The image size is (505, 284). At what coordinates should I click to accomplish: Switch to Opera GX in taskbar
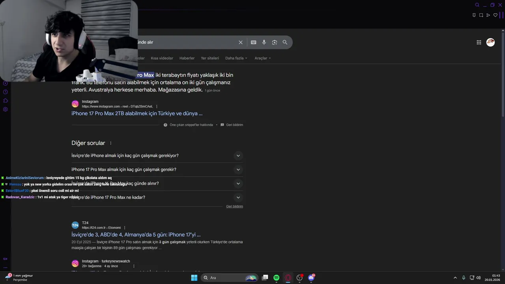tap(288, 278)
